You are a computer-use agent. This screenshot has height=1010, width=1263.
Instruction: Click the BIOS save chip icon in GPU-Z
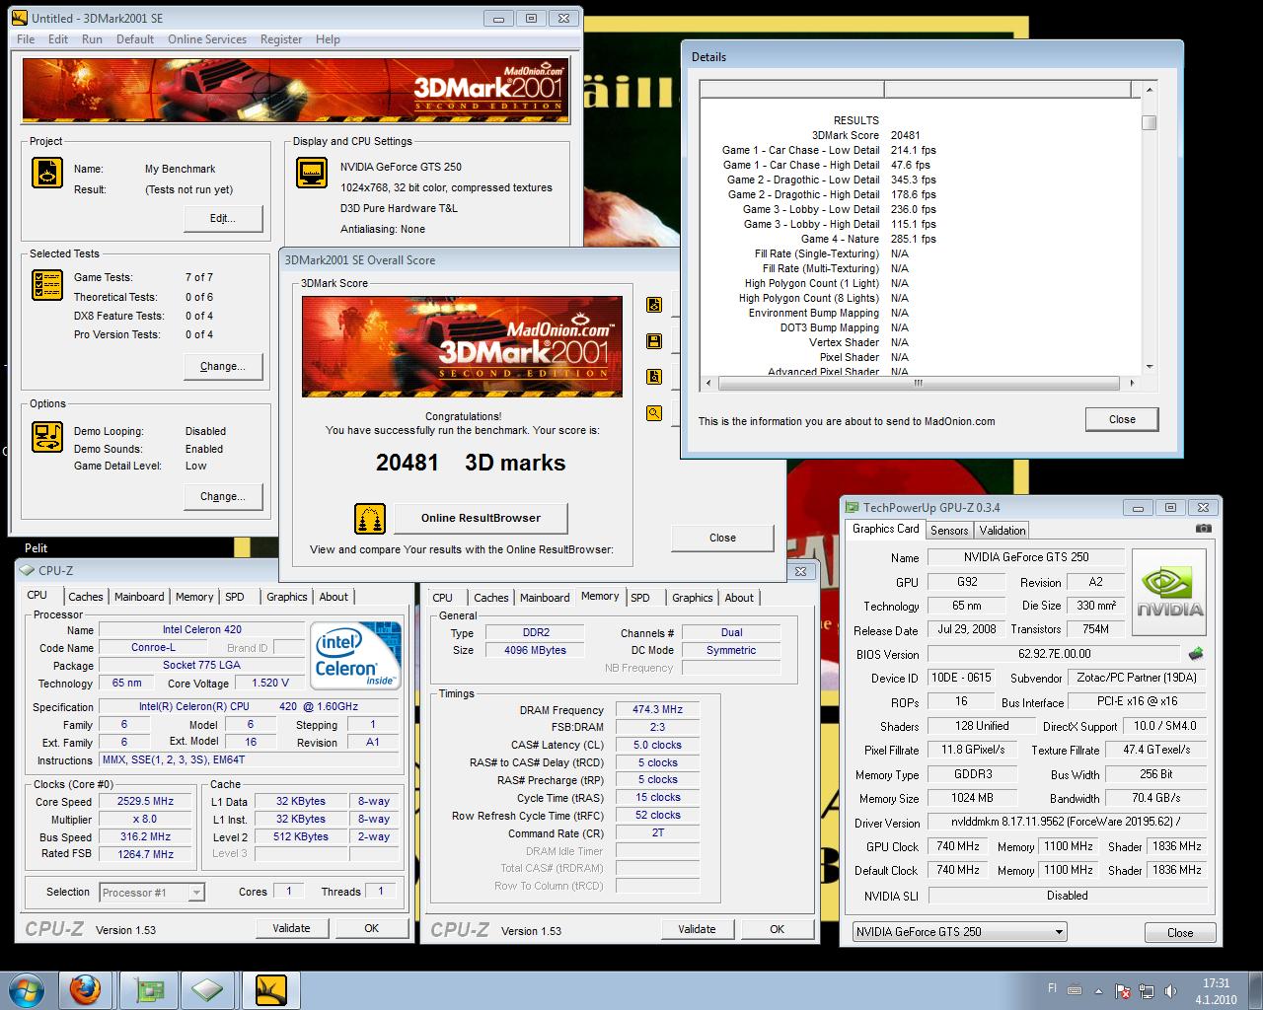(1196, 653)
